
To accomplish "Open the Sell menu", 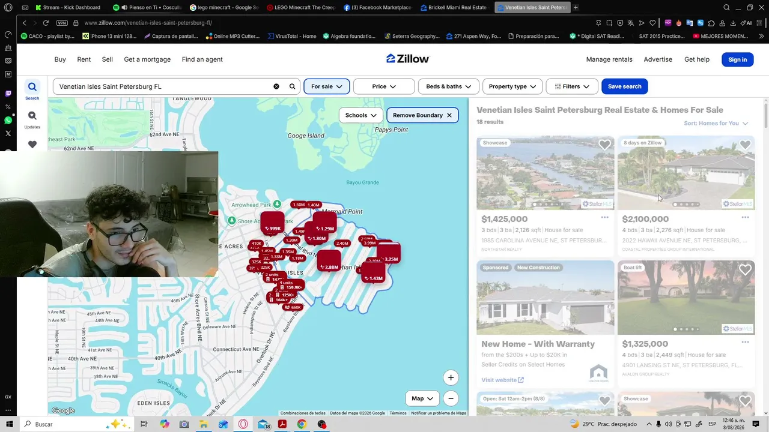I will tap(107, 59).
